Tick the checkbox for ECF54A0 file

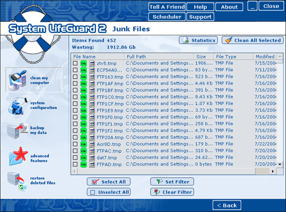(75, 70)
